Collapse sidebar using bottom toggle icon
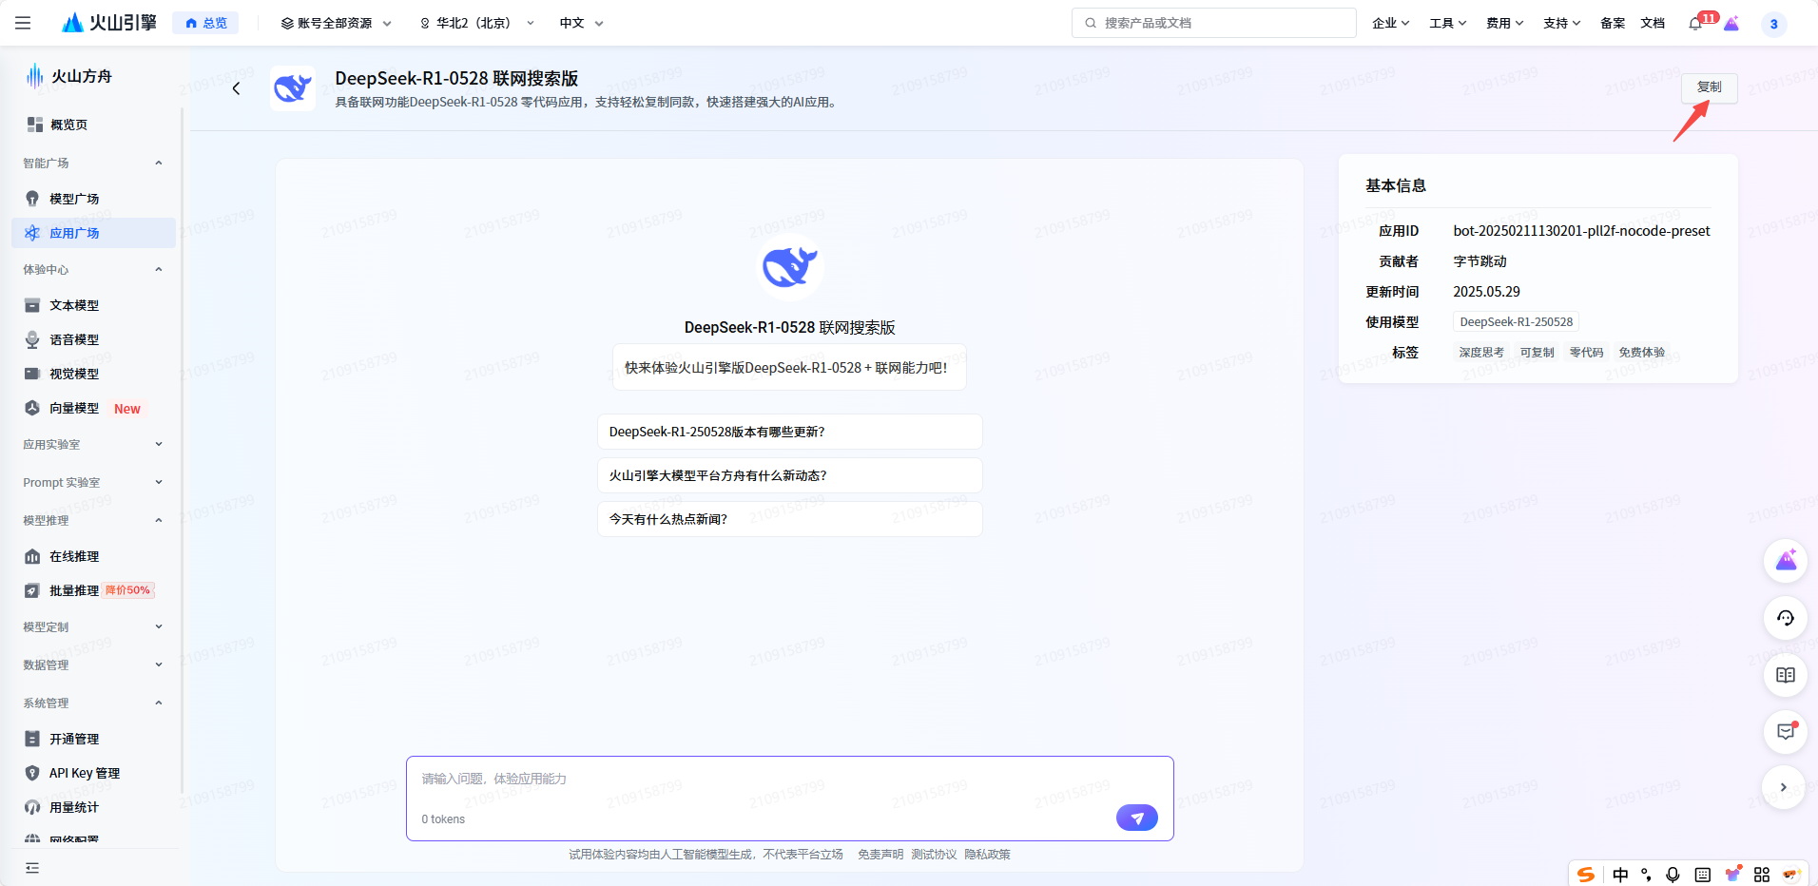The width and height of the screenshot is (1818, 886). click(32, 868)
